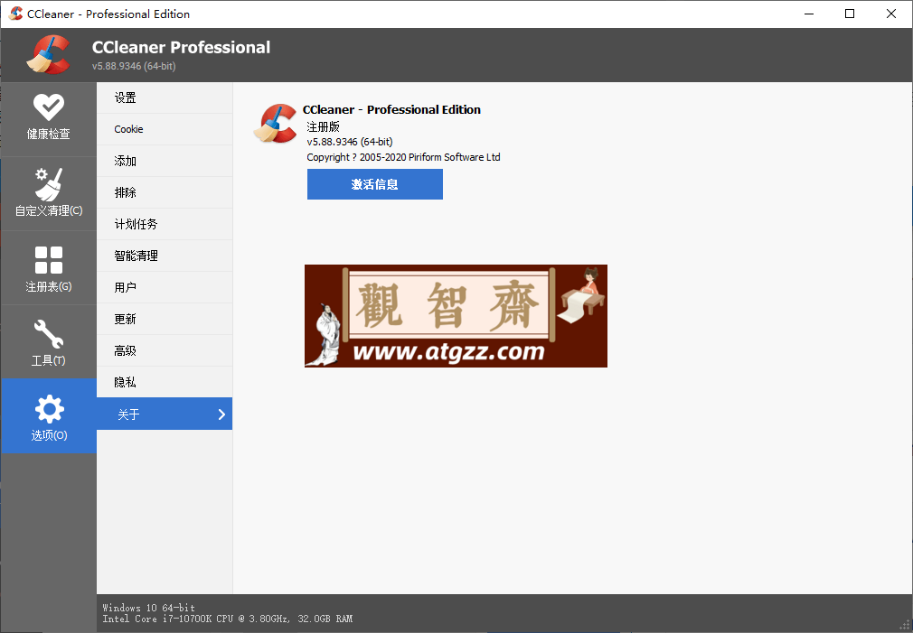Click the 注册版 registered edition label
913x633 pixels.
pyautogui.click(x=323, y=126)
